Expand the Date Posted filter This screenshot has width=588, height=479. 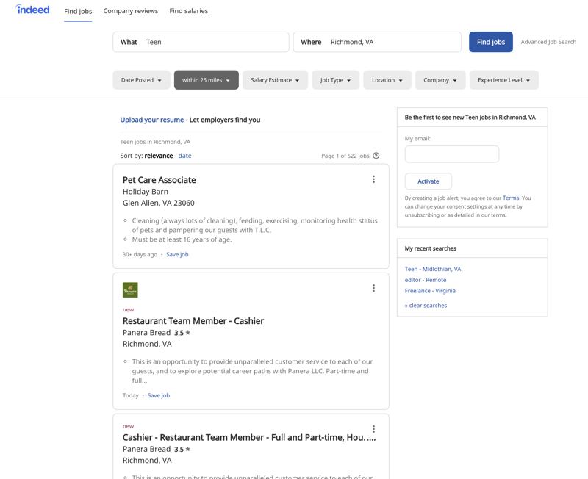[141, 80]
